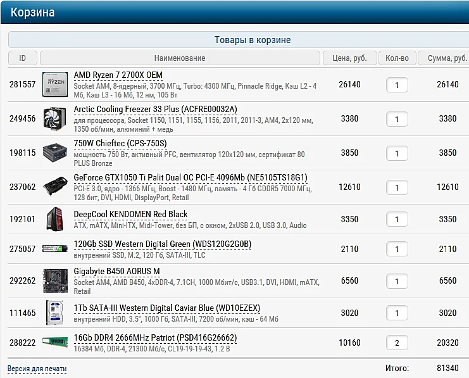Image resolution: width=469 pixels, height=378 pixels.
Task: Edit quantity field for 16Gb Patriot DDR4
Action: click(397, 343)
